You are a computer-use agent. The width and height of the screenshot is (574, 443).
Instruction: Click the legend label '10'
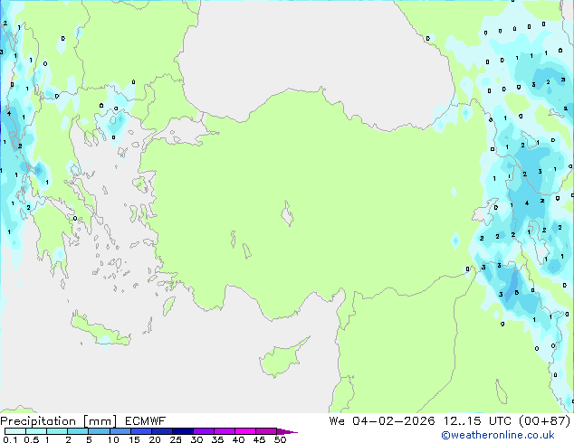113,439
